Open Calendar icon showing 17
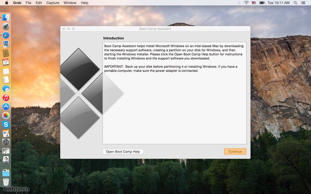This screenshot has width=311, height=194. [6, 62]
